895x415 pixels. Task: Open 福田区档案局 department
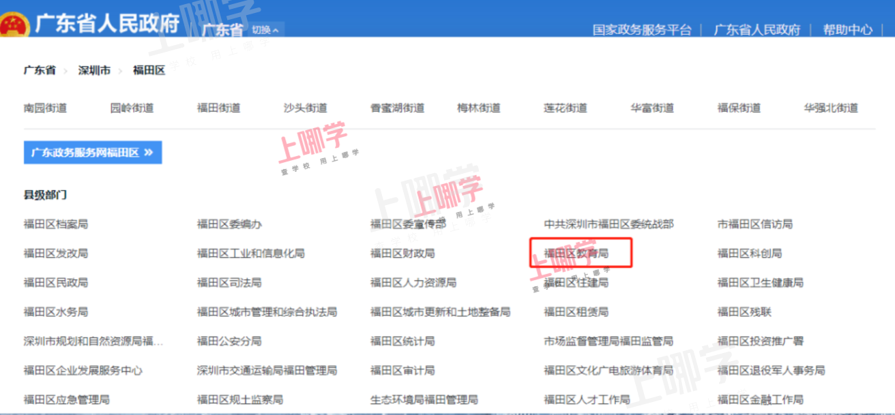55,224
